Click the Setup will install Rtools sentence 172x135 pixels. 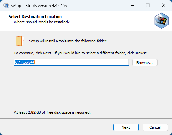click(x=68, y=41)
